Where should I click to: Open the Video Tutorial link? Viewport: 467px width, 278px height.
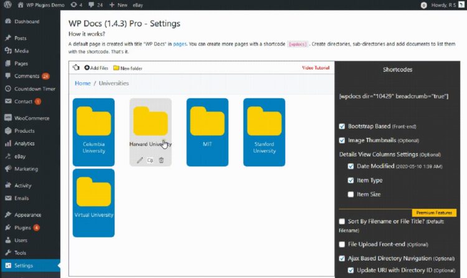tap(316, 67)
